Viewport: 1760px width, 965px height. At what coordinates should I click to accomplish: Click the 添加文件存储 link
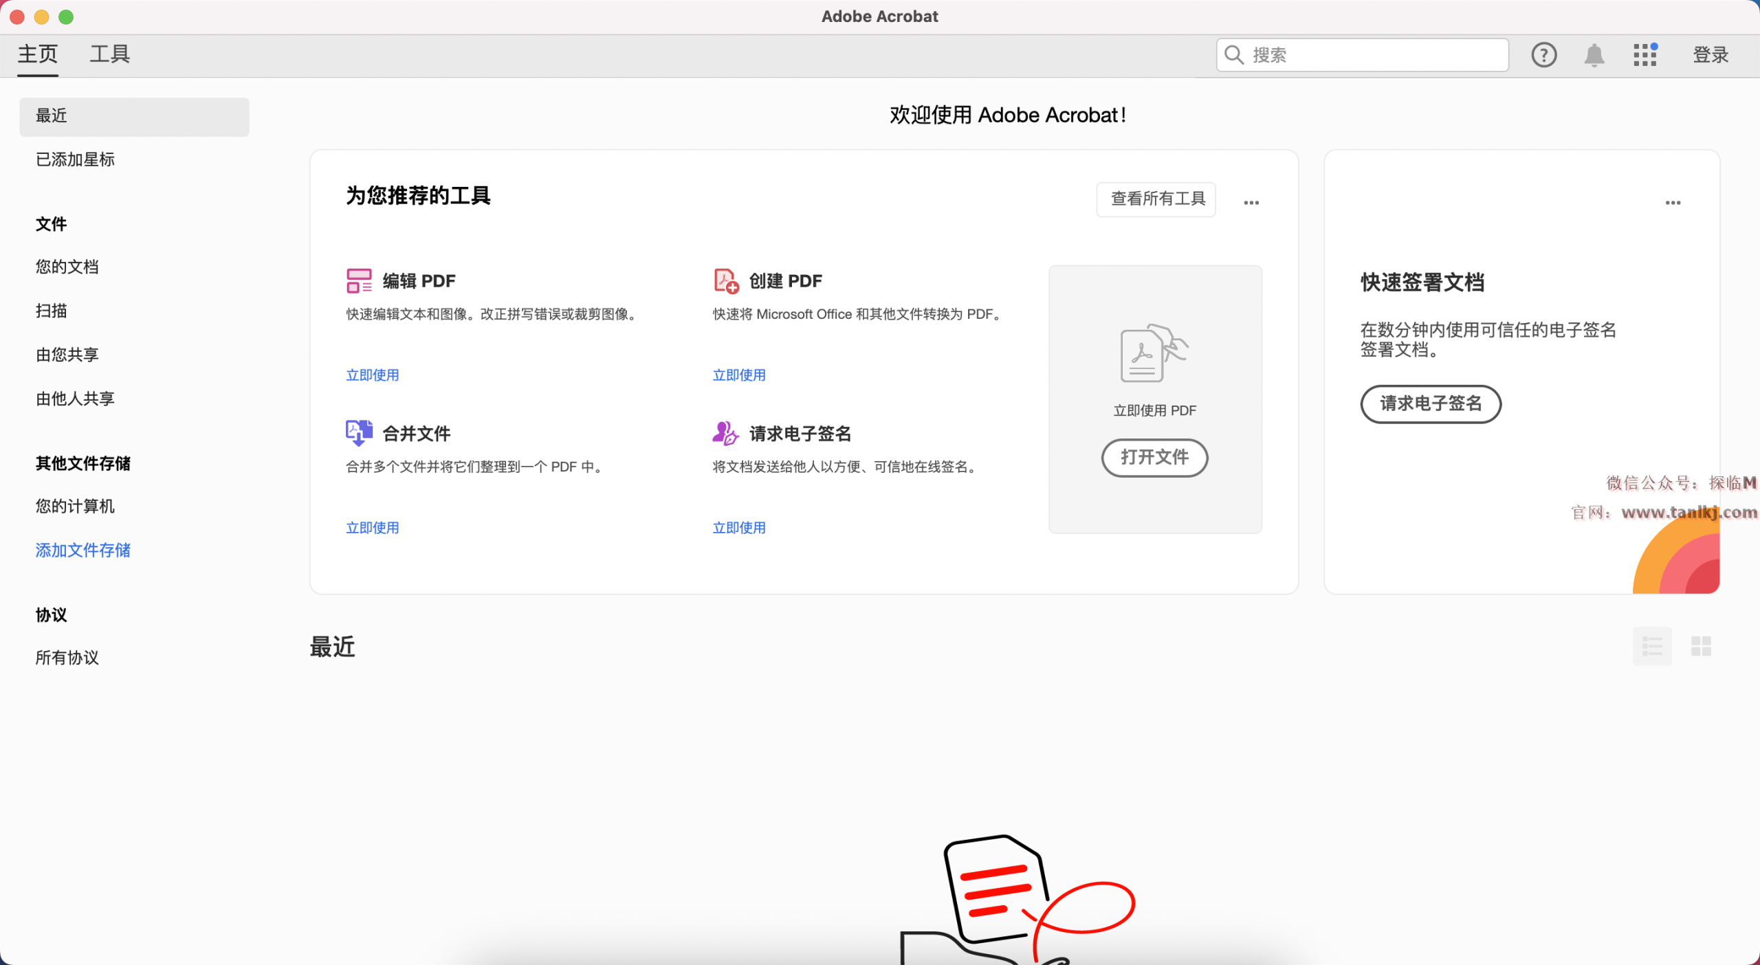[x=83, y=550]
